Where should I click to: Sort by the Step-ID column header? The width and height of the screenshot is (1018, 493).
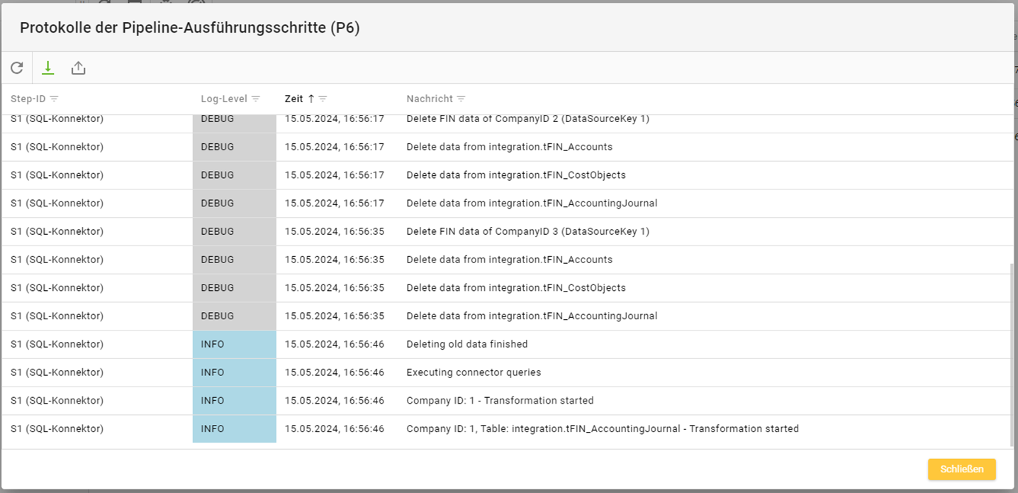(x=28, y=99)
